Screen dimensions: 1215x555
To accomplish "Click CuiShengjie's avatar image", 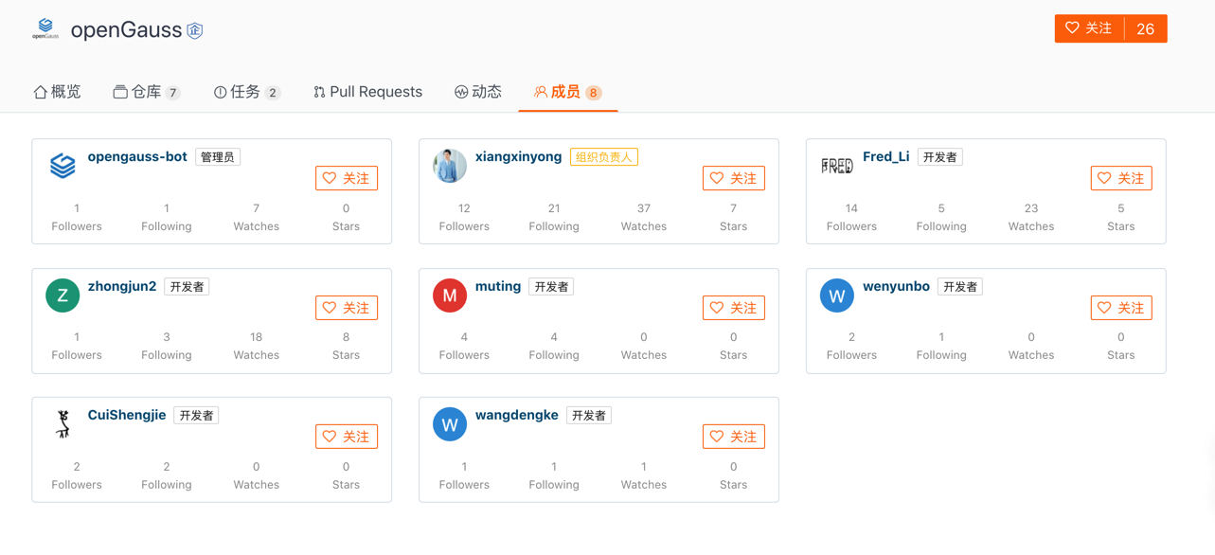I will click(63, 424).
